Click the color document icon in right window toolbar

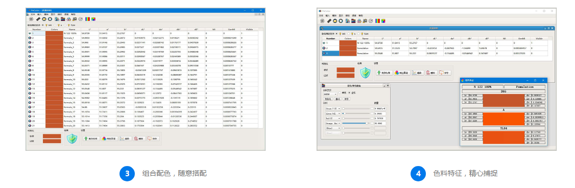tap(348, 21)
